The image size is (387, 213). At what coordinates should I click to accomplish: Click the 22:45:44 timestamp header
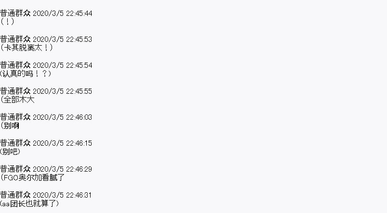coord(46,13)
